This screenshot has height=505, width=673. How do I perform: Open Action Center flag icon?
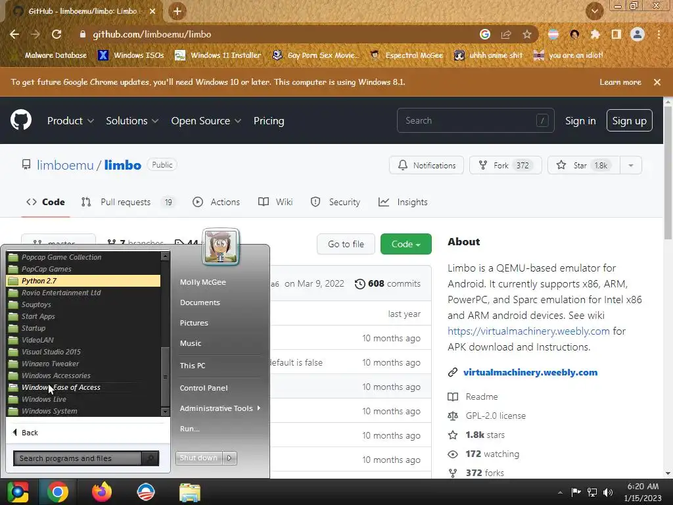tap(576, 492)
